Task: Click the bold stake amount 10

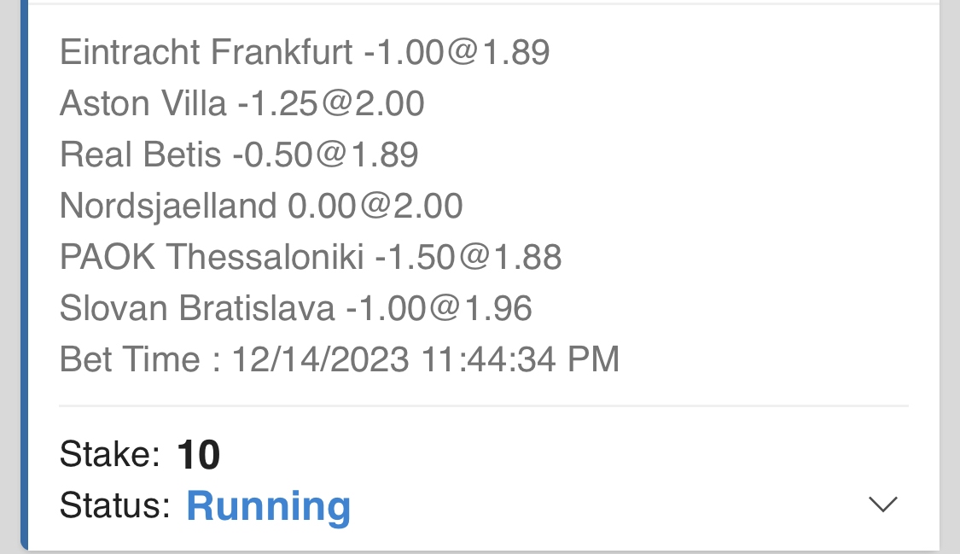Action: coord(199,456)
